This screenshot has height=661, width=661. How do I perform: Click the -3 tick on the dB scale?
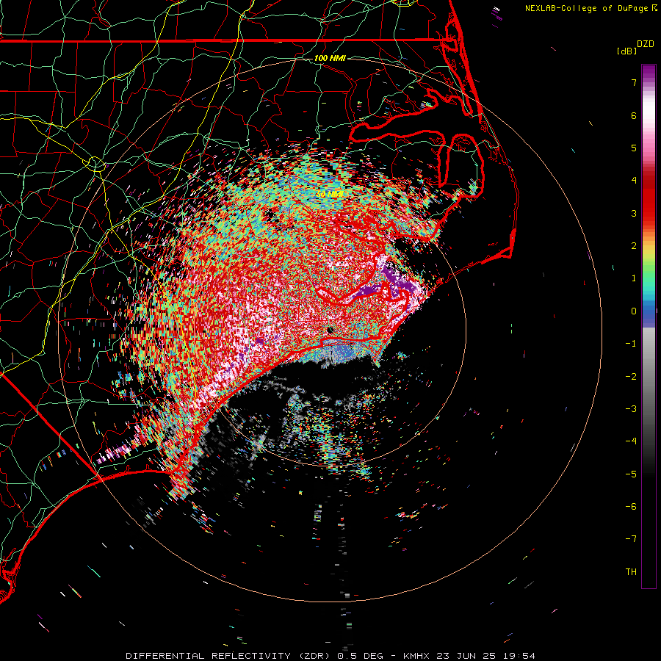coord(631,409)
